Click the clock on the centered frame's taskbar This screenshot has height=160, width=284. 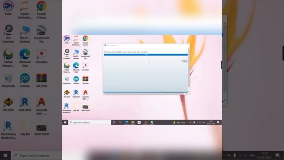[211, 123]
